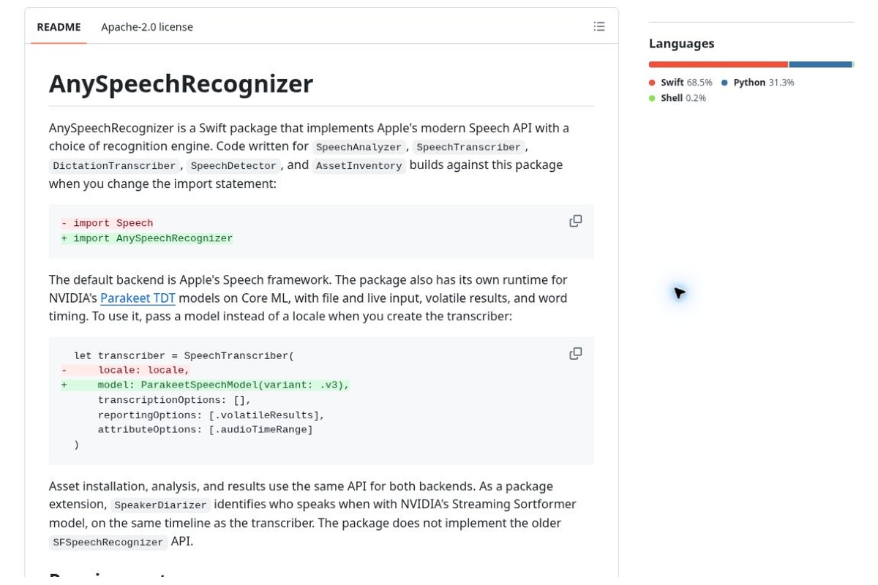Click inline code SpeechTranscriber in the intro paragraph
Screen dimensions: 878x585
468,147
